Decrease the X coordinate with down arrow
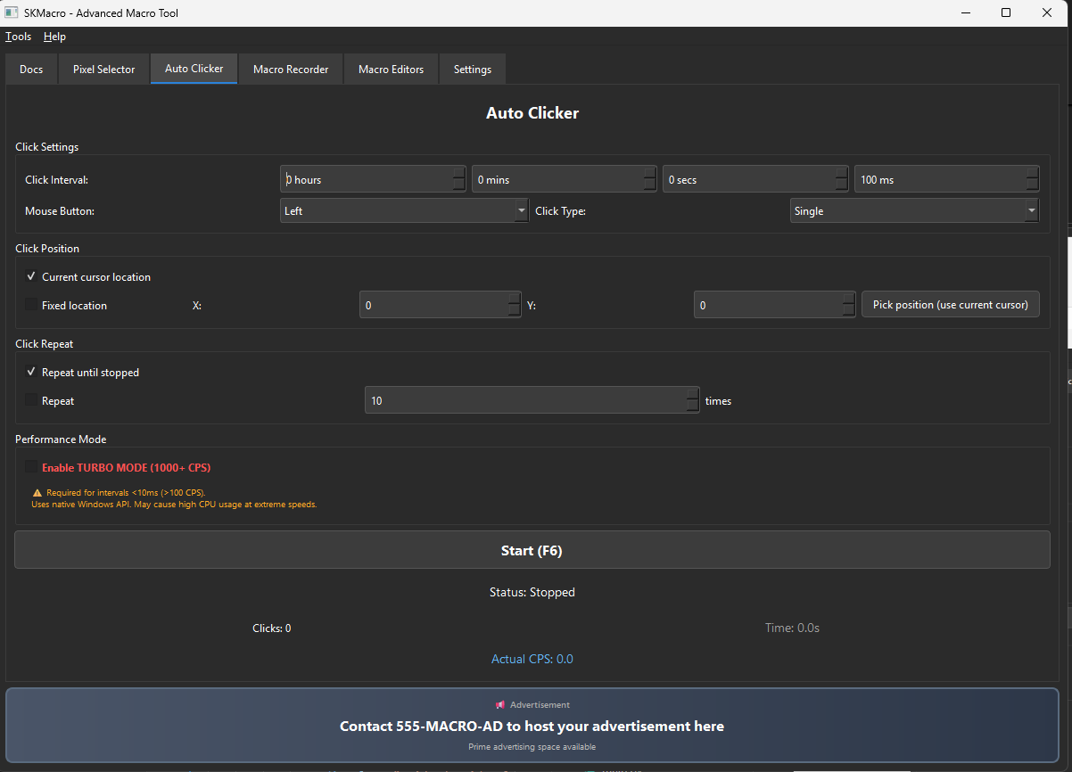 [515, 311]
